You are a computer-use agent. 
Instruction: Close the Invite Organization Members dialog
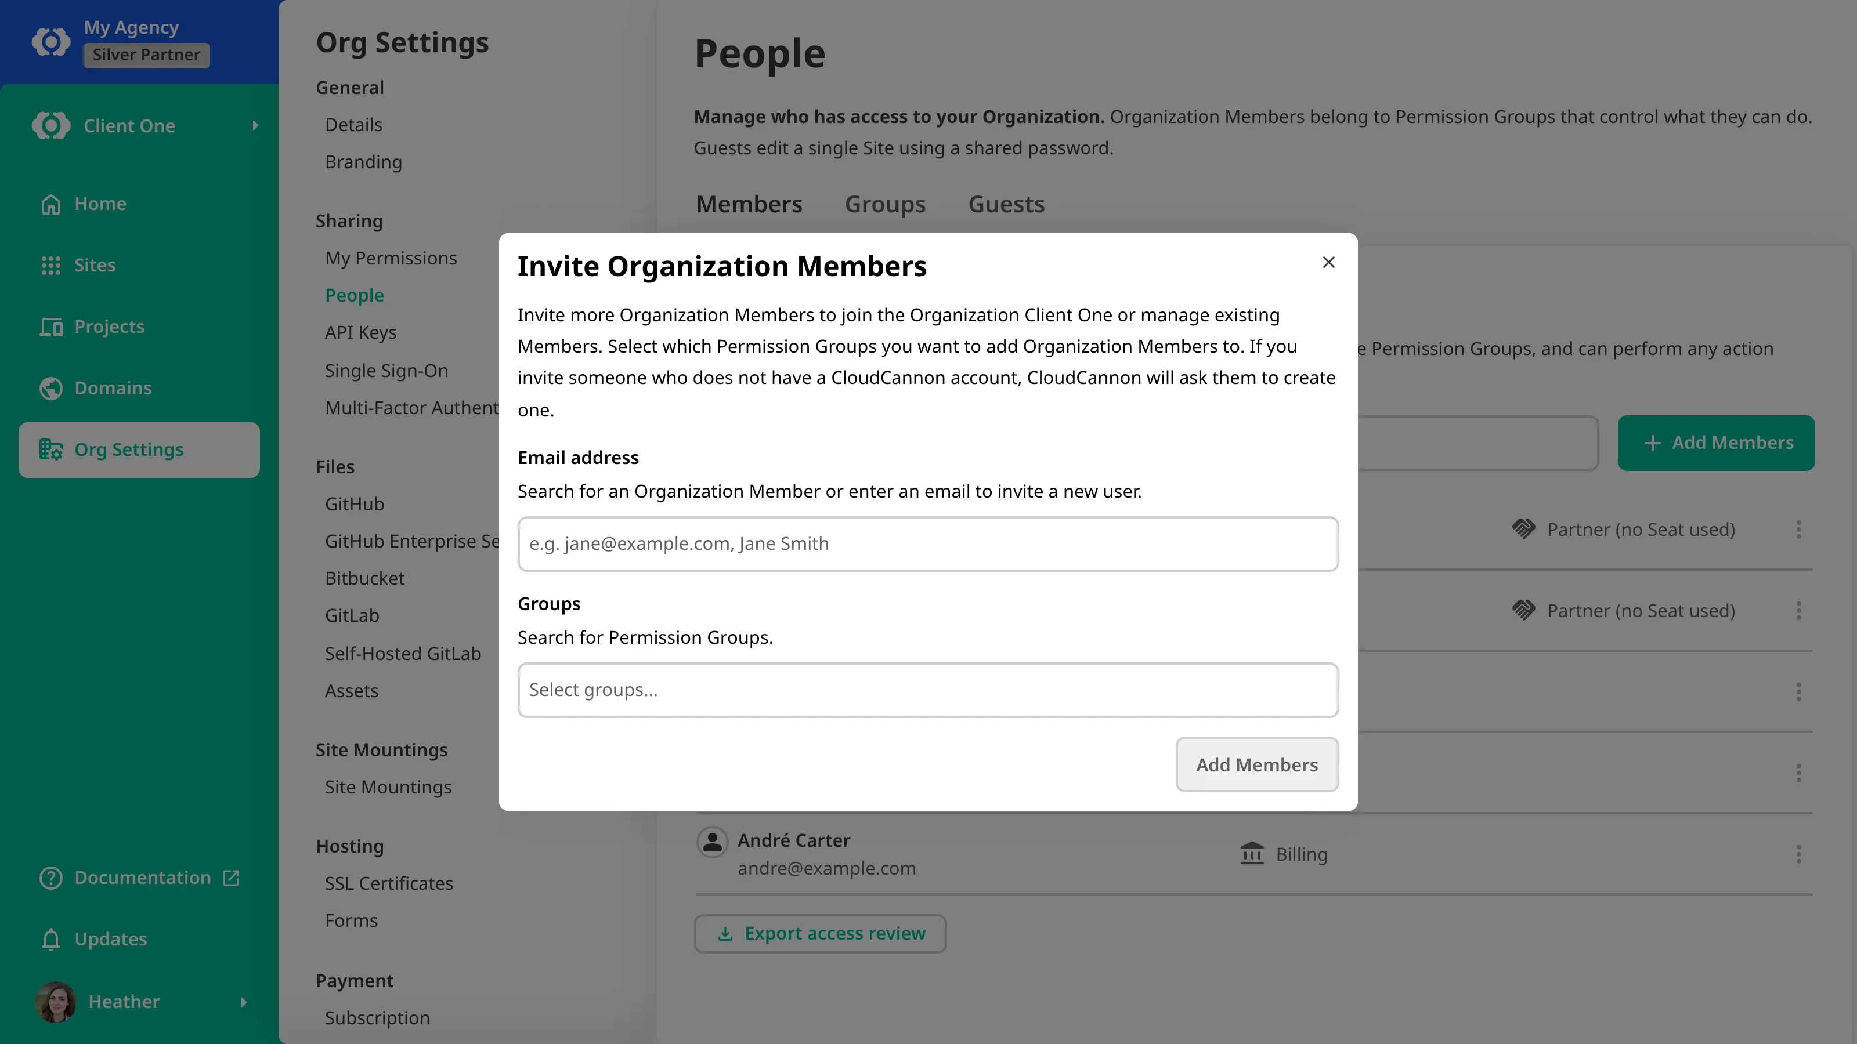pyautogui.click(x=1328, y=262)
